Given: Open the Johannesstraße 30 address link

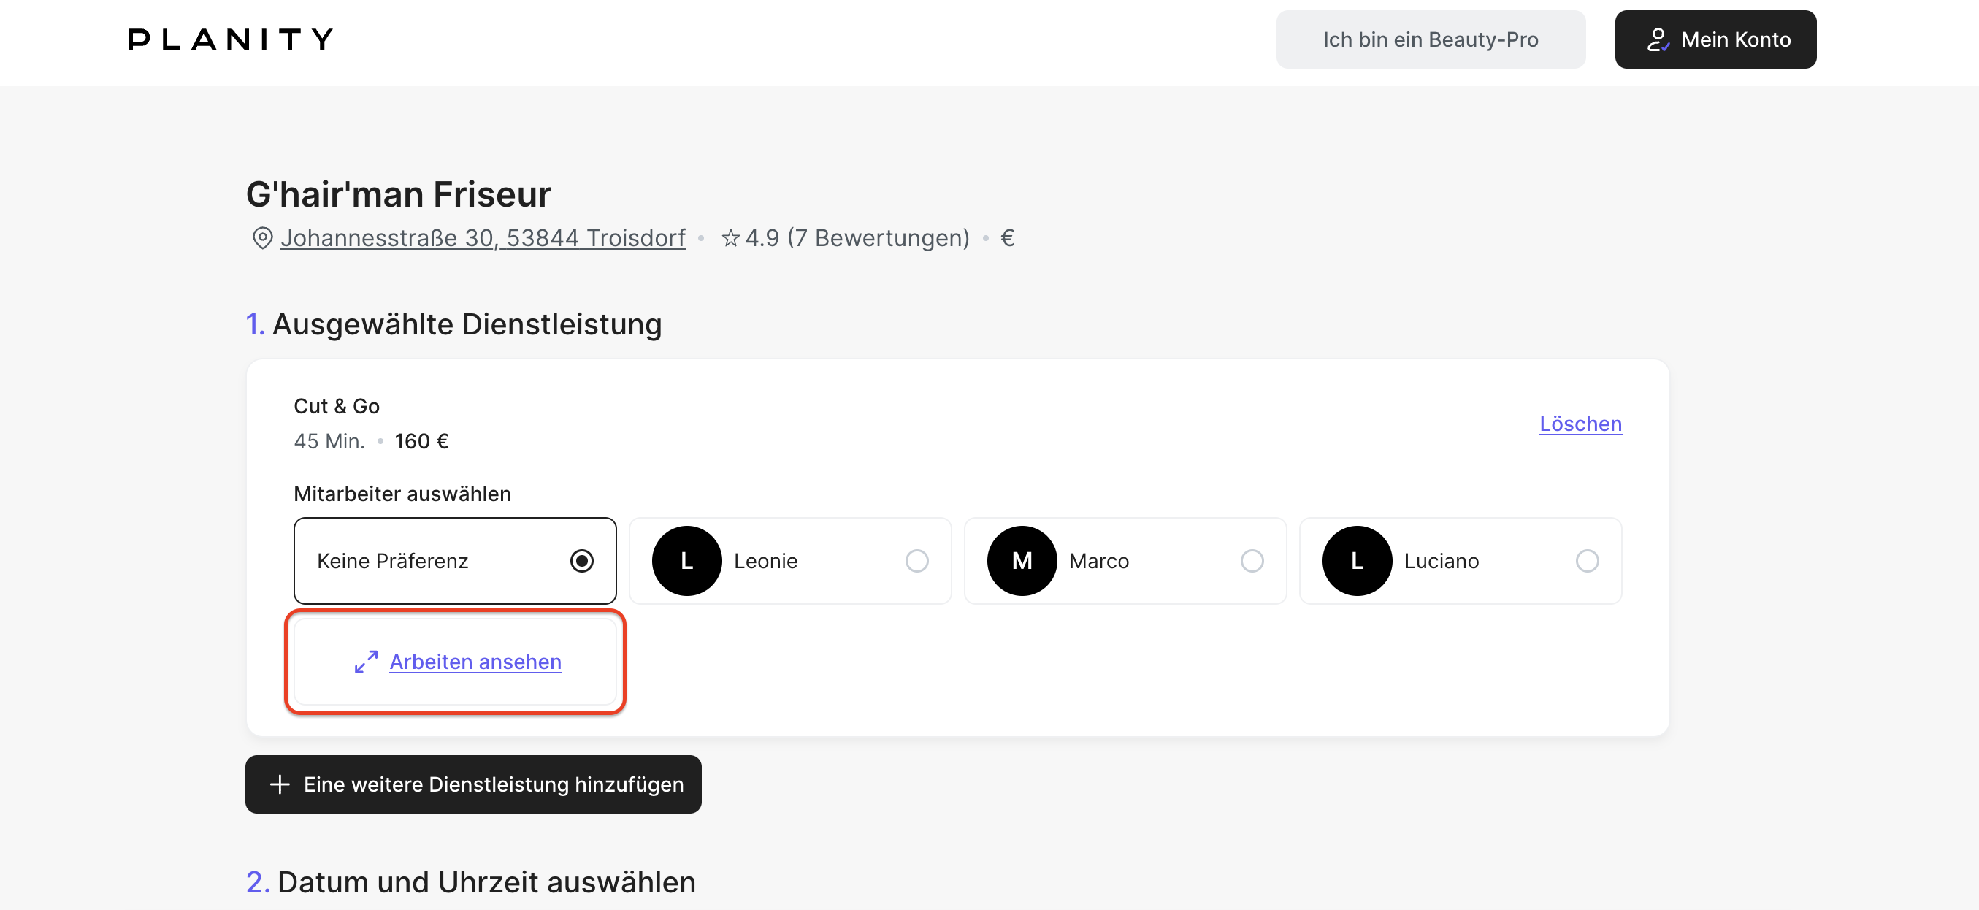Looking at the screenshot, I should [x=483, y=238].
